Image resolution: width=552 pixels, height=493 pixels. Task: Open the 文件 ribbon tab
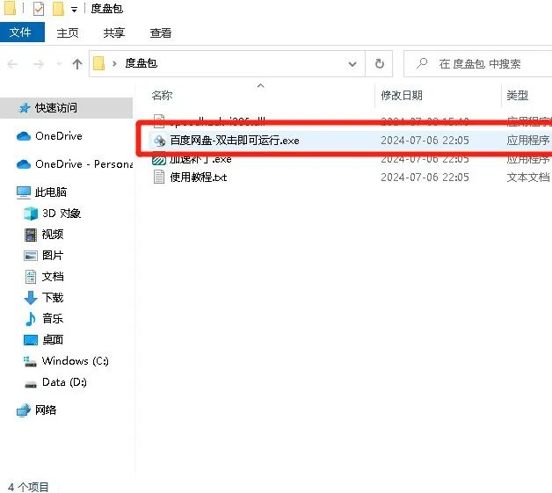22,33
